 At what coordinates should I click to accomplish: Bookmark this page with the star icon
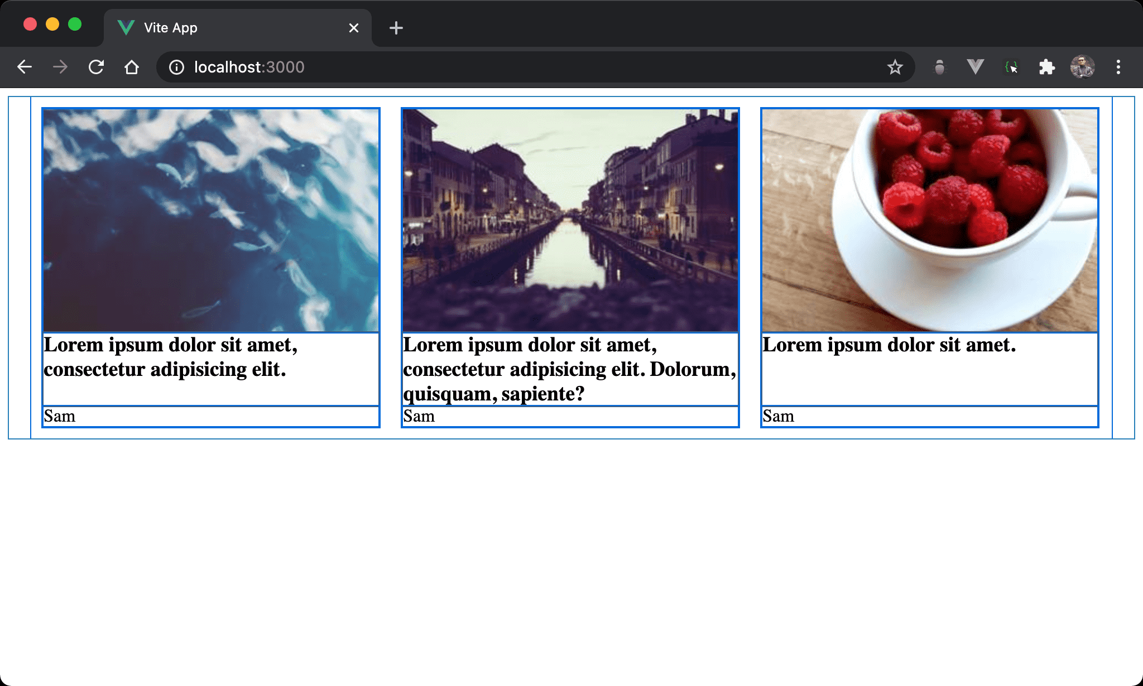pyautogui.click(x=895, y=67)
